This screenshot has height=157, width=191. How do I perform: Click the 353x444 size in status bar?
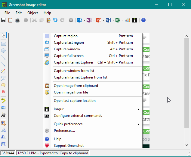[8, 153]
